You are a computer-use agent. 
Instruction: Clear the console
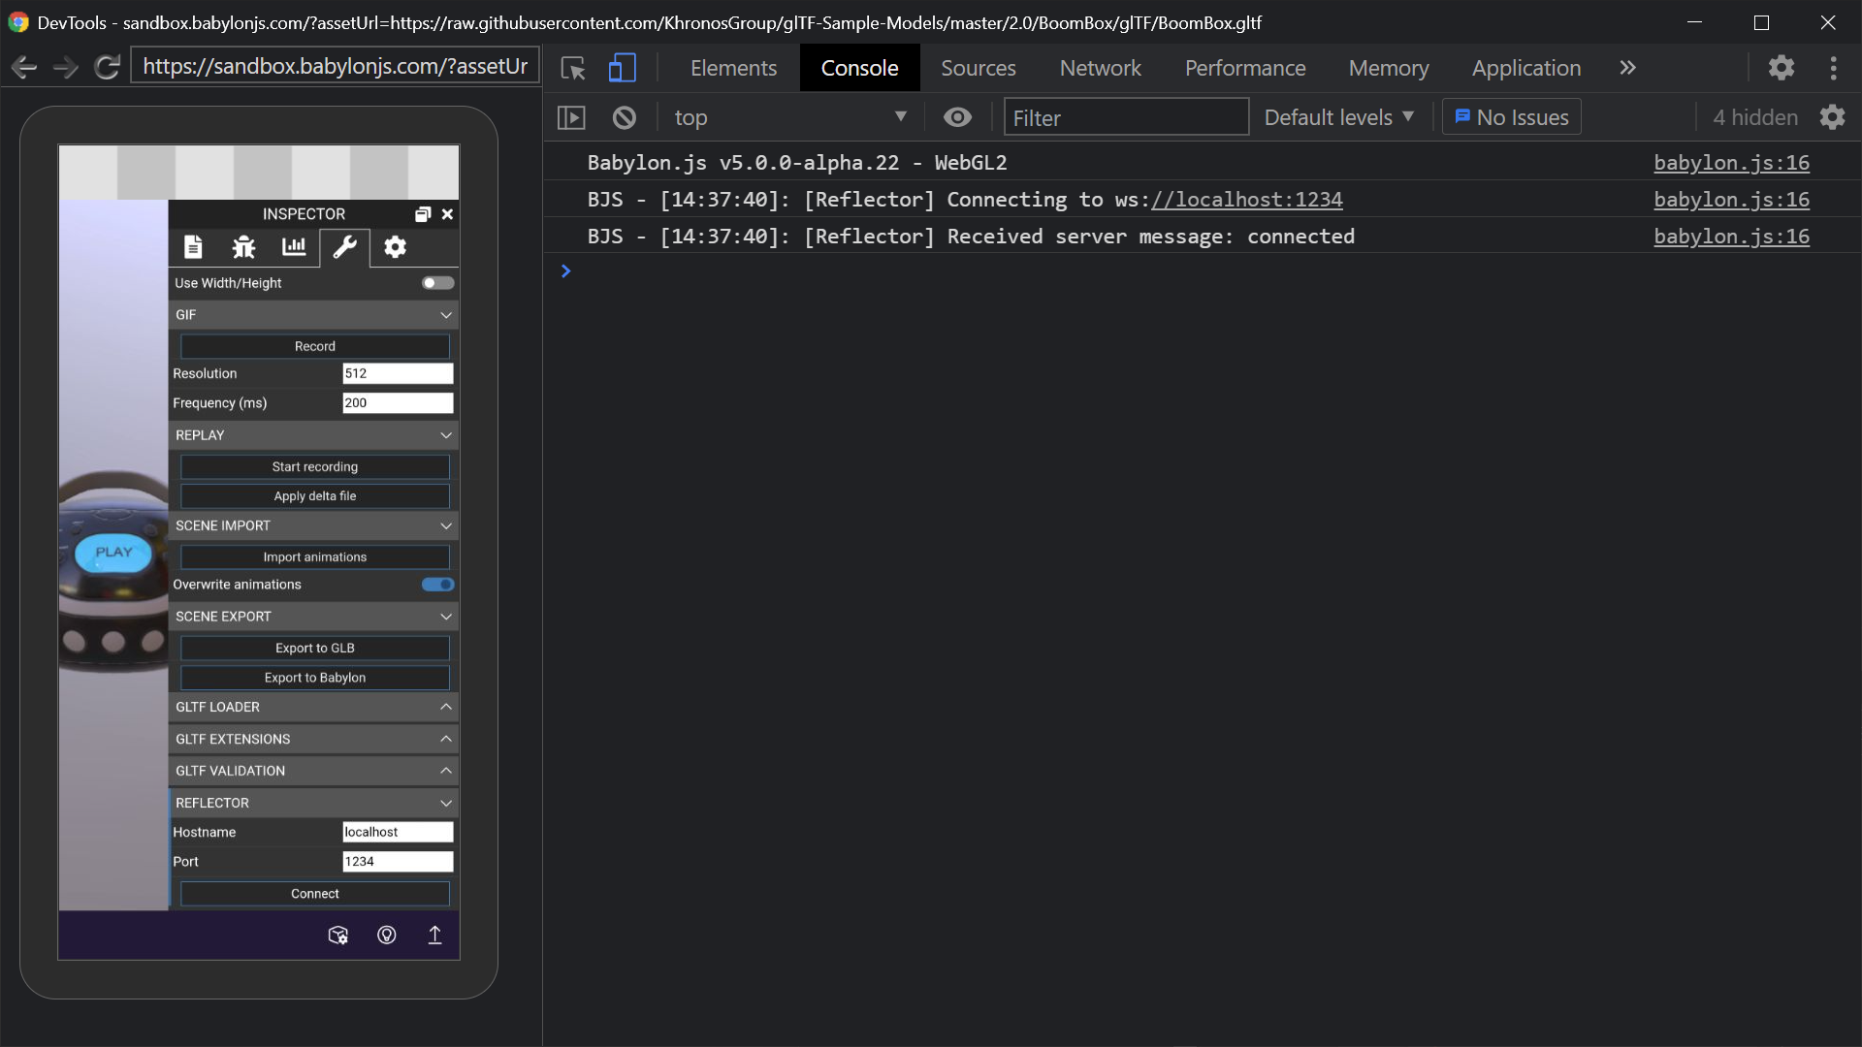click(x=625, y=117)
